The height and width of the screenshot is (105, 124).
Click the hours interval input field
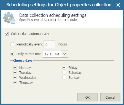49,44
